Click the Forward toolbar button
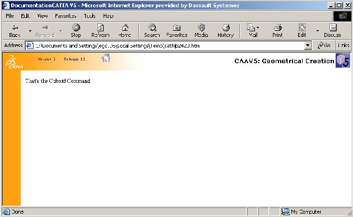The width and height of the screenshot is (353, 217). 45,31
